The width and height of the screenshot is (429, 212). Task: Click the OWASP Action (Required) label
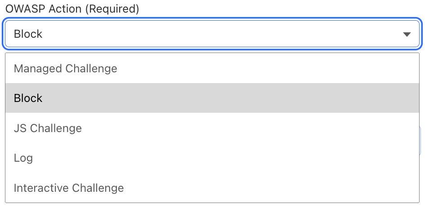tap(72, 9)
